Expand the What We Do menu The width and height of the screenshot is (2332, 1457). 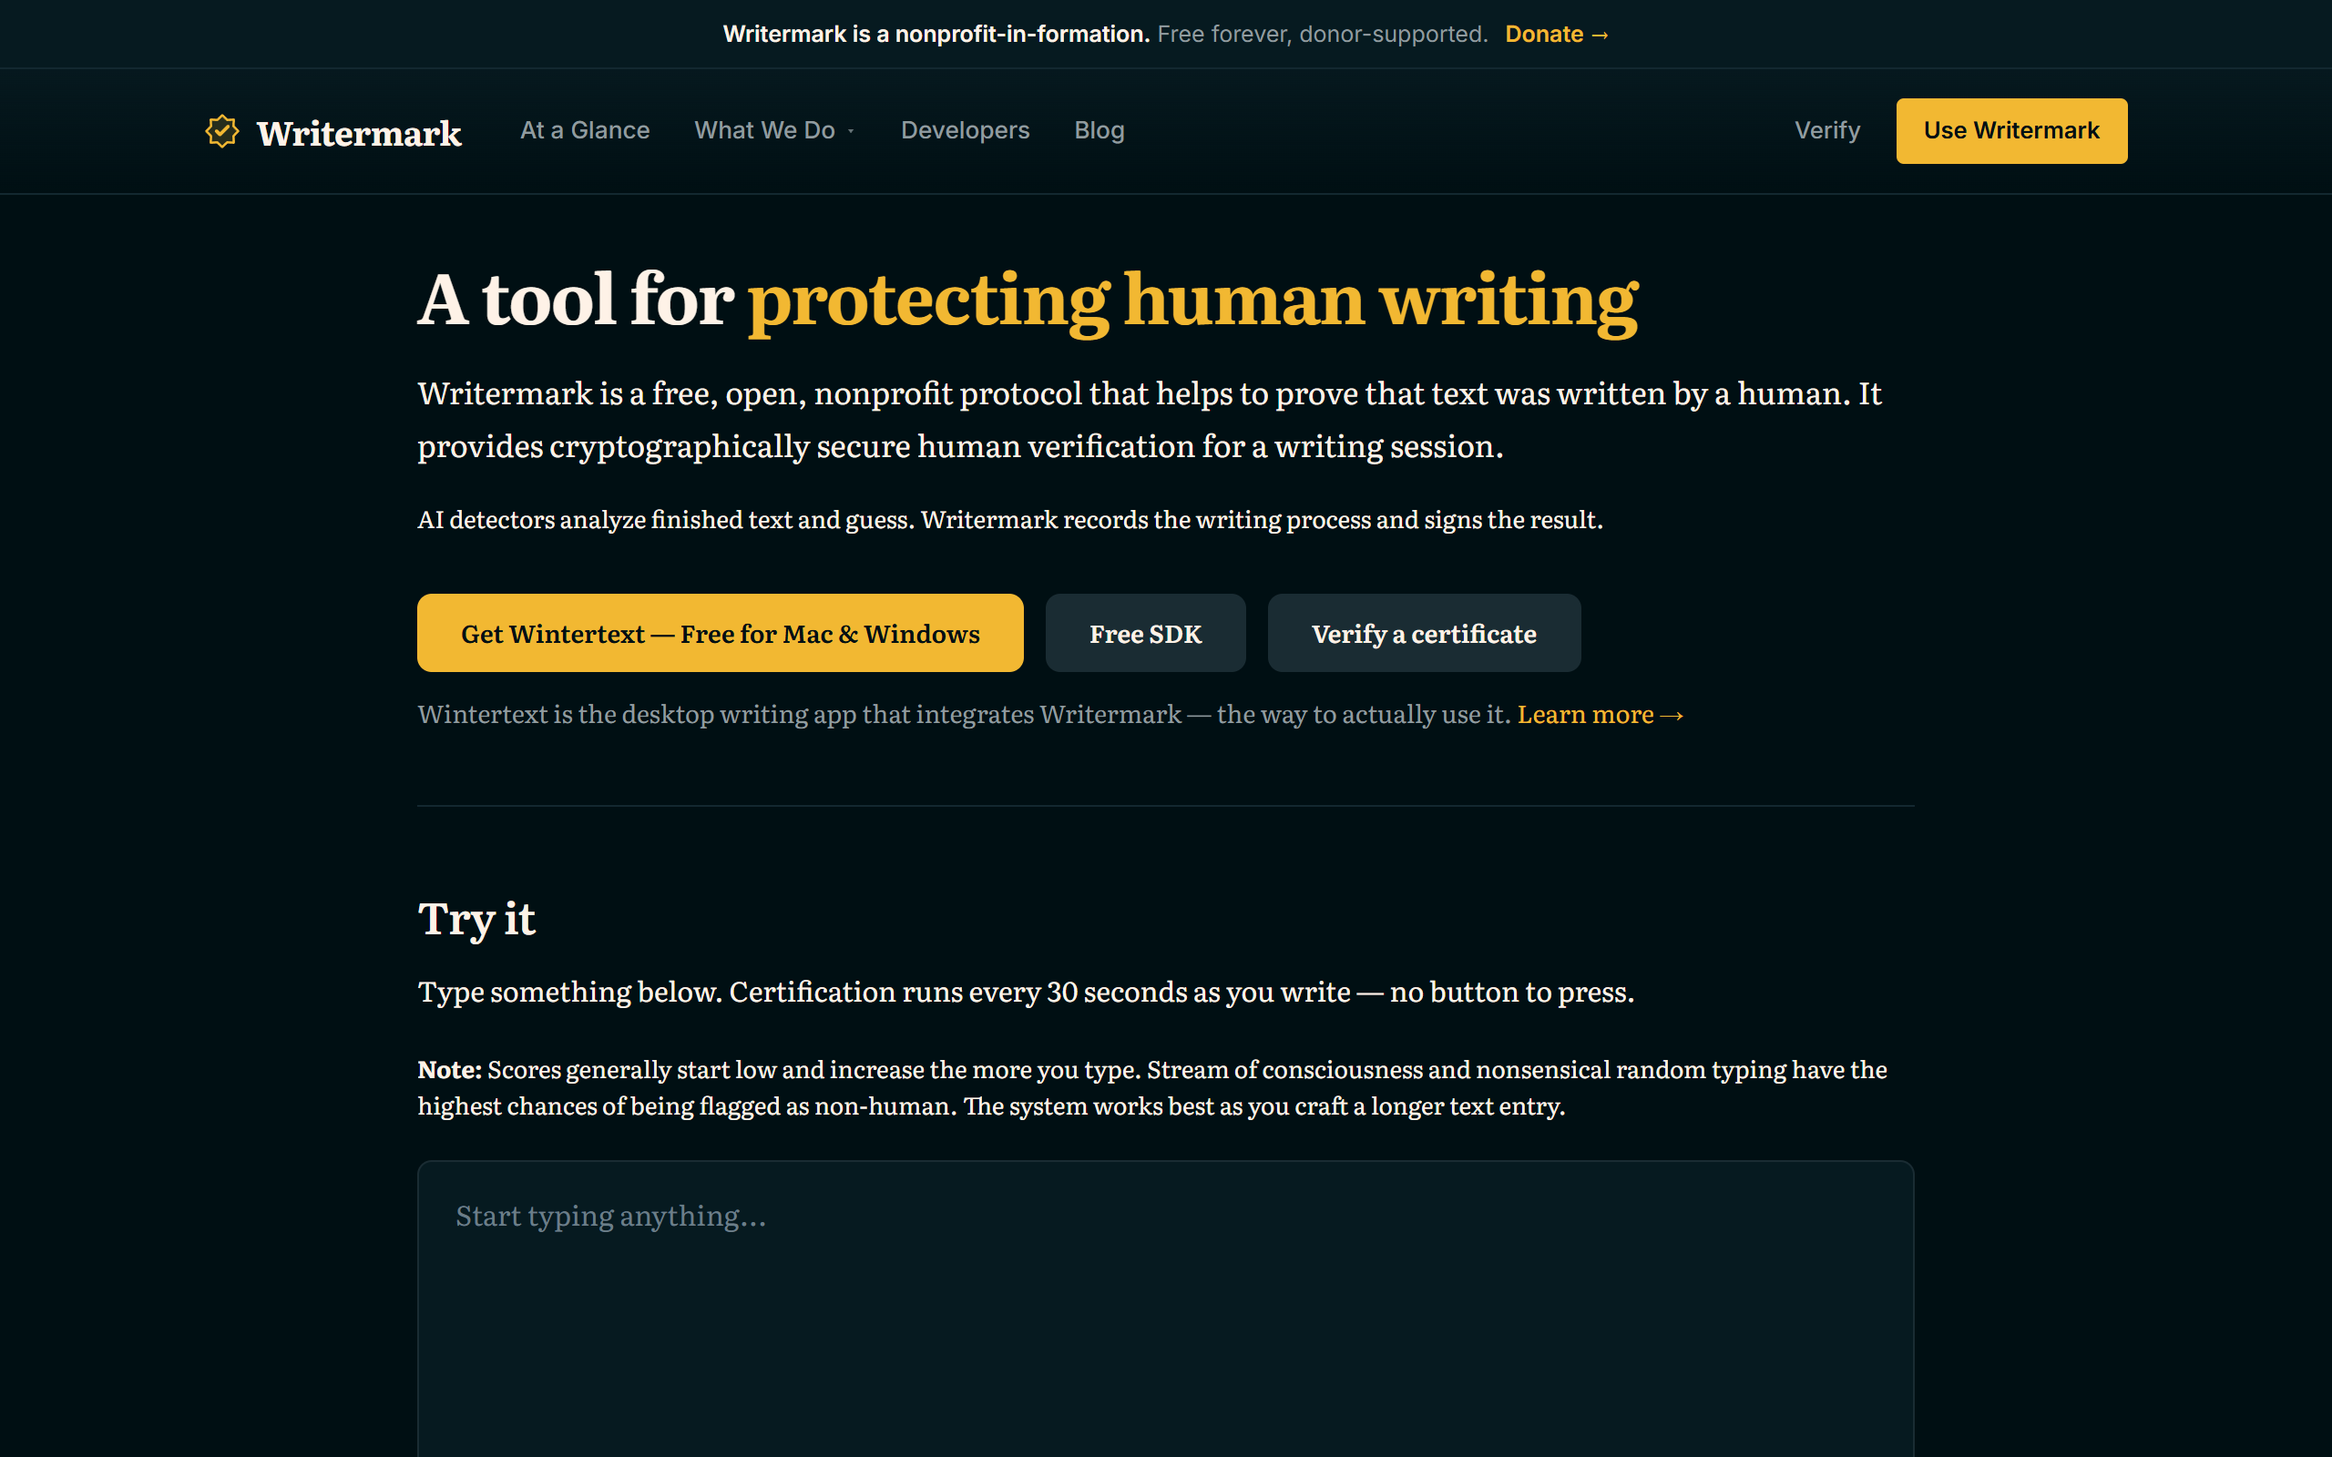click(775, 130)
